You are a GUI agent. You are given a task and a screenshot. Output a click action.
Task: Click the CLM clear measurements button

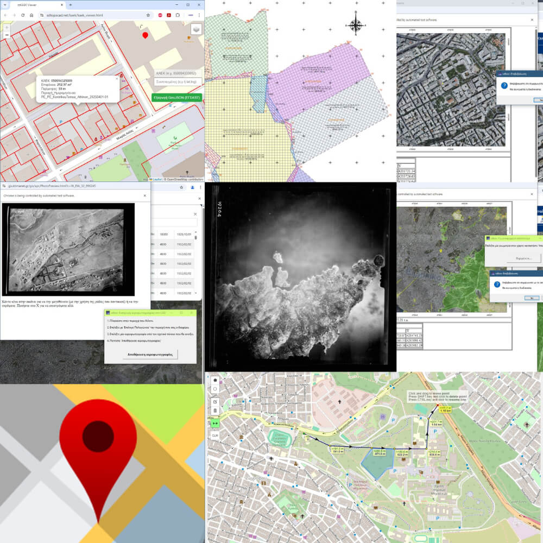pyautogui.click(x=215, y=435)
